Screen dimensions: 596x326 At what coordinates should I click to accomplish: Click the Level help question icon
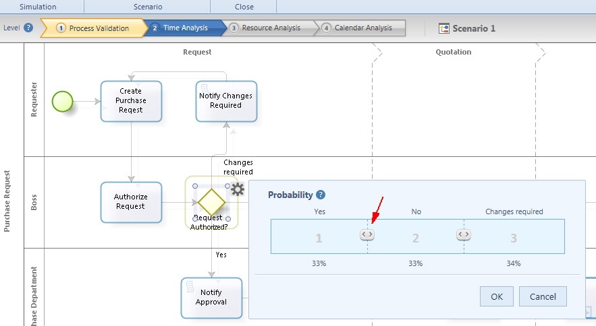[28, 28]
